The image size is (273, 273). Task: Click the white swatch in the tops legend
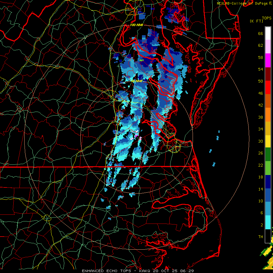[x=268, y=33]
